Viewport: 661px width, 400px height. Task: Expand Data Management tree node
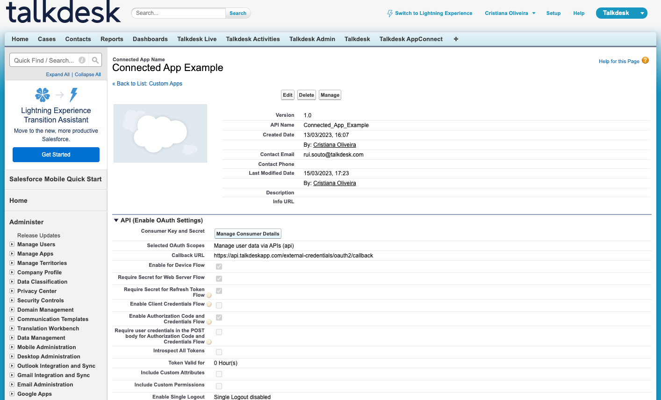point(12,338)
